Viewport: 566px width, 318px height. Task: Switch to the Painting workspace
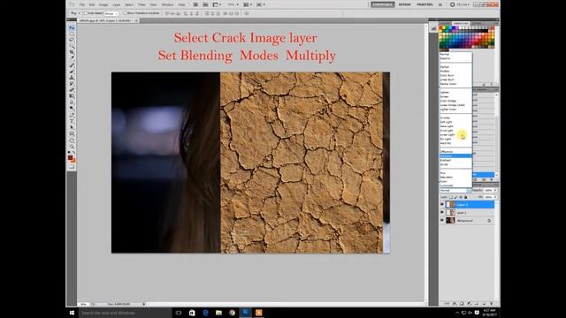coord(424,4)
